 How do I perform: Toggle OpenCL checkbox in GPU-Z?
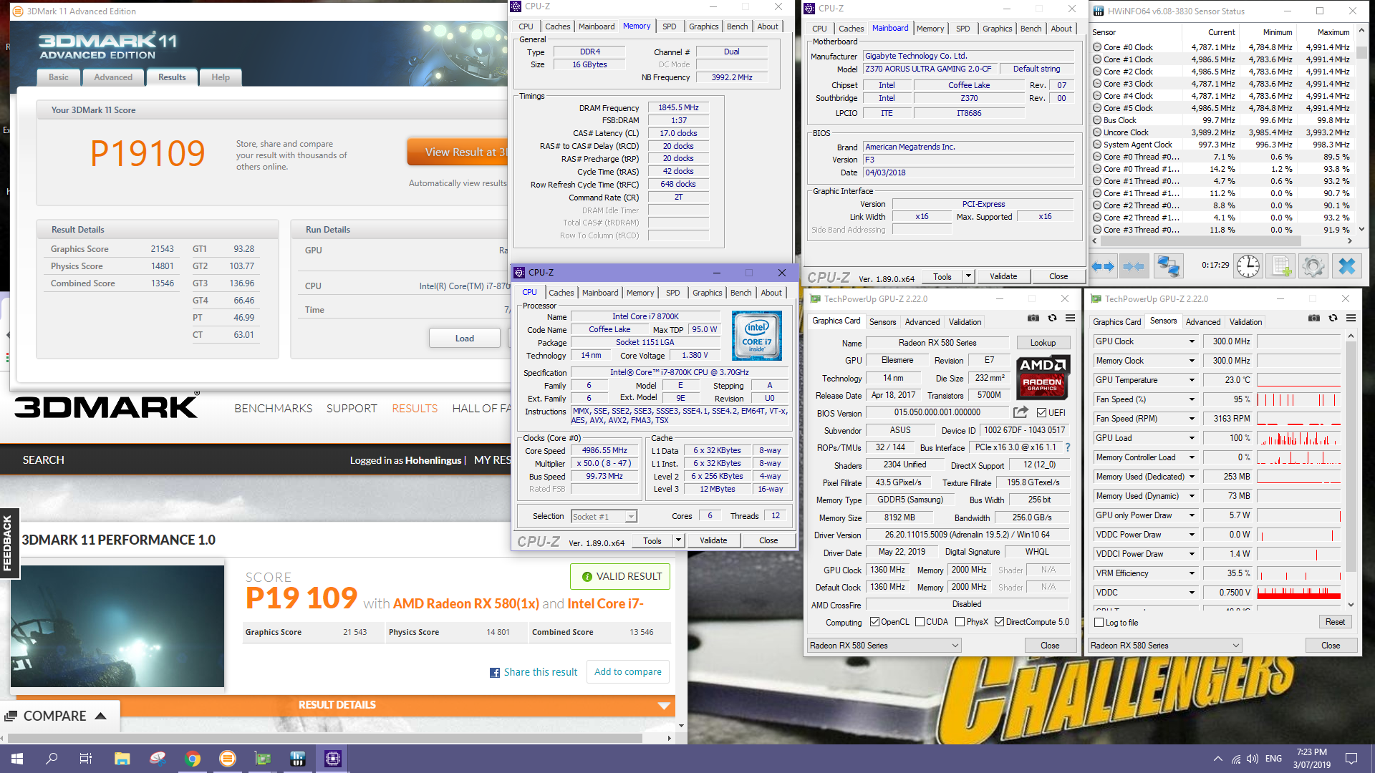click(874, 622)
